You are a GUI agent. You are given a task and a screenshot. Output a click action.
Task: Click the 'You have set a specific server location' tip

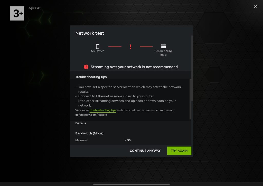tap(130, 89)
